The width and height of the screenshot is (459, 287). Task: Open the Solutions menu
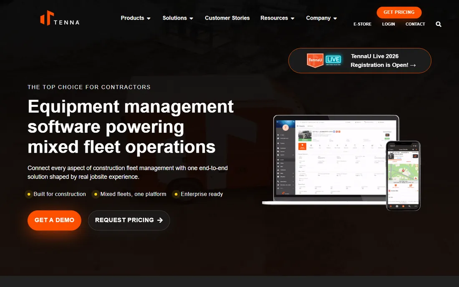(x=174, y=18)
